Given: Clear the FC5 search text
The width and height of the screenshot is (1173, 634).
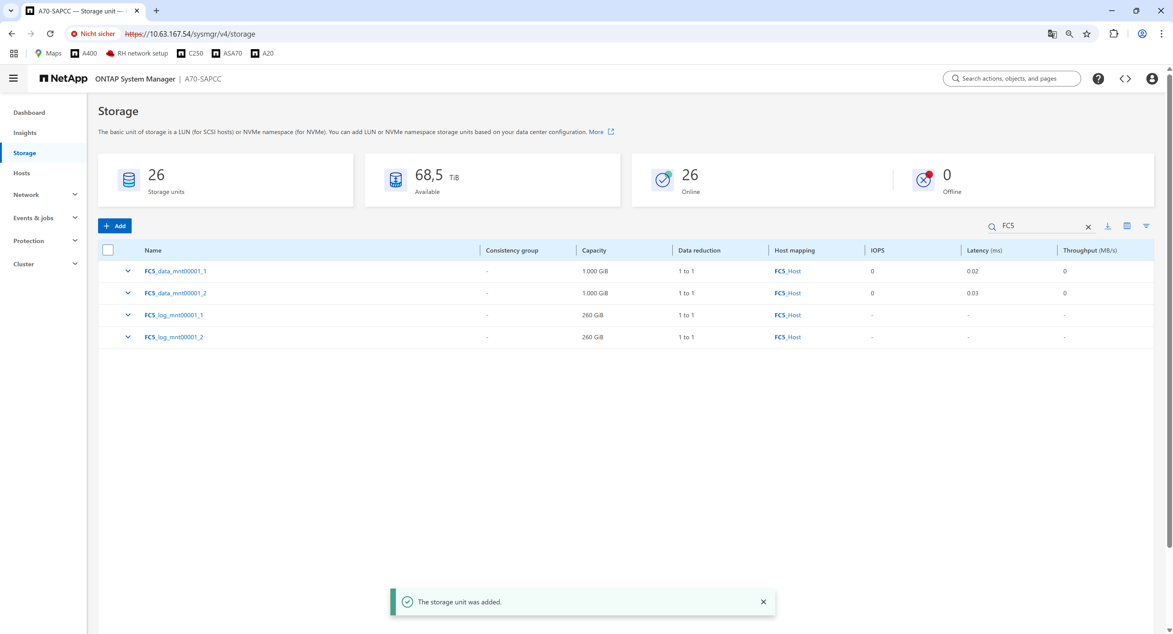Looking at the screenshot, I should tap(1088, 227).
